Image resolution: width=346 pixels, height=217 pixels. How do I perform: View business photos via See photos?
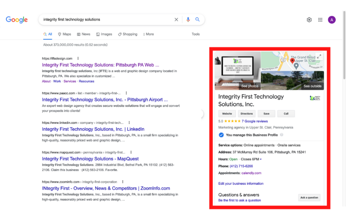(250, 86)
